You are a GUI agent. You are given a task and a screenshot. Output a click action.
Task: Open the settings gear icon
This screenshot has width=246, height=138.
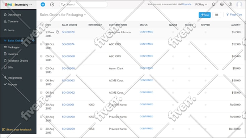point(222,4)
